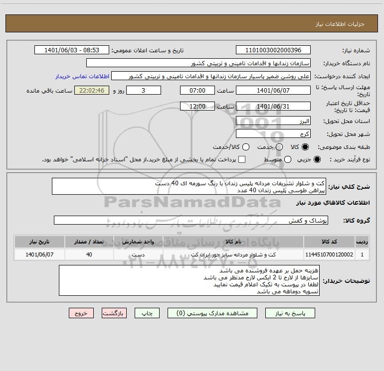This screenshot has height=371, width=384.
Task: Click column header نام کالا
Action: [233, 242]
